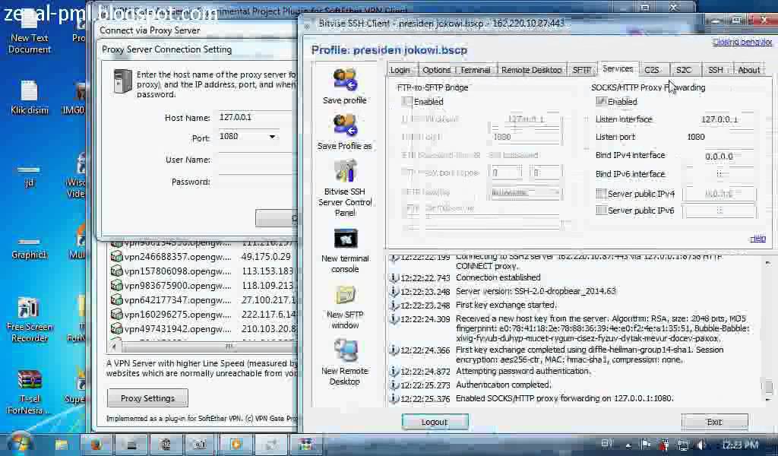Open File Explorer from the taskbar
This screenshot has height=456, width=778.
61,444
